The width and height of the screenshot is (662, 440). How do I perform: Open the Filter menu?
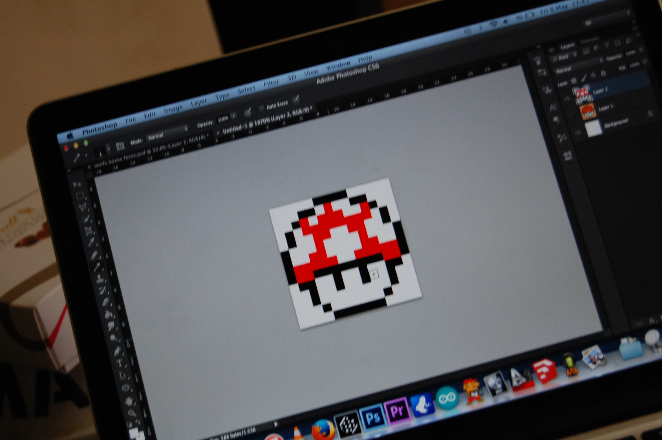click(x=271, y=84)
